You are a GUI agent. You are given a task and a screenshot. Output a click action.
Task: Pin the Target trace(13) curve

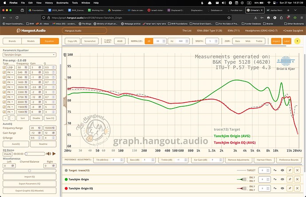(290, 170)
